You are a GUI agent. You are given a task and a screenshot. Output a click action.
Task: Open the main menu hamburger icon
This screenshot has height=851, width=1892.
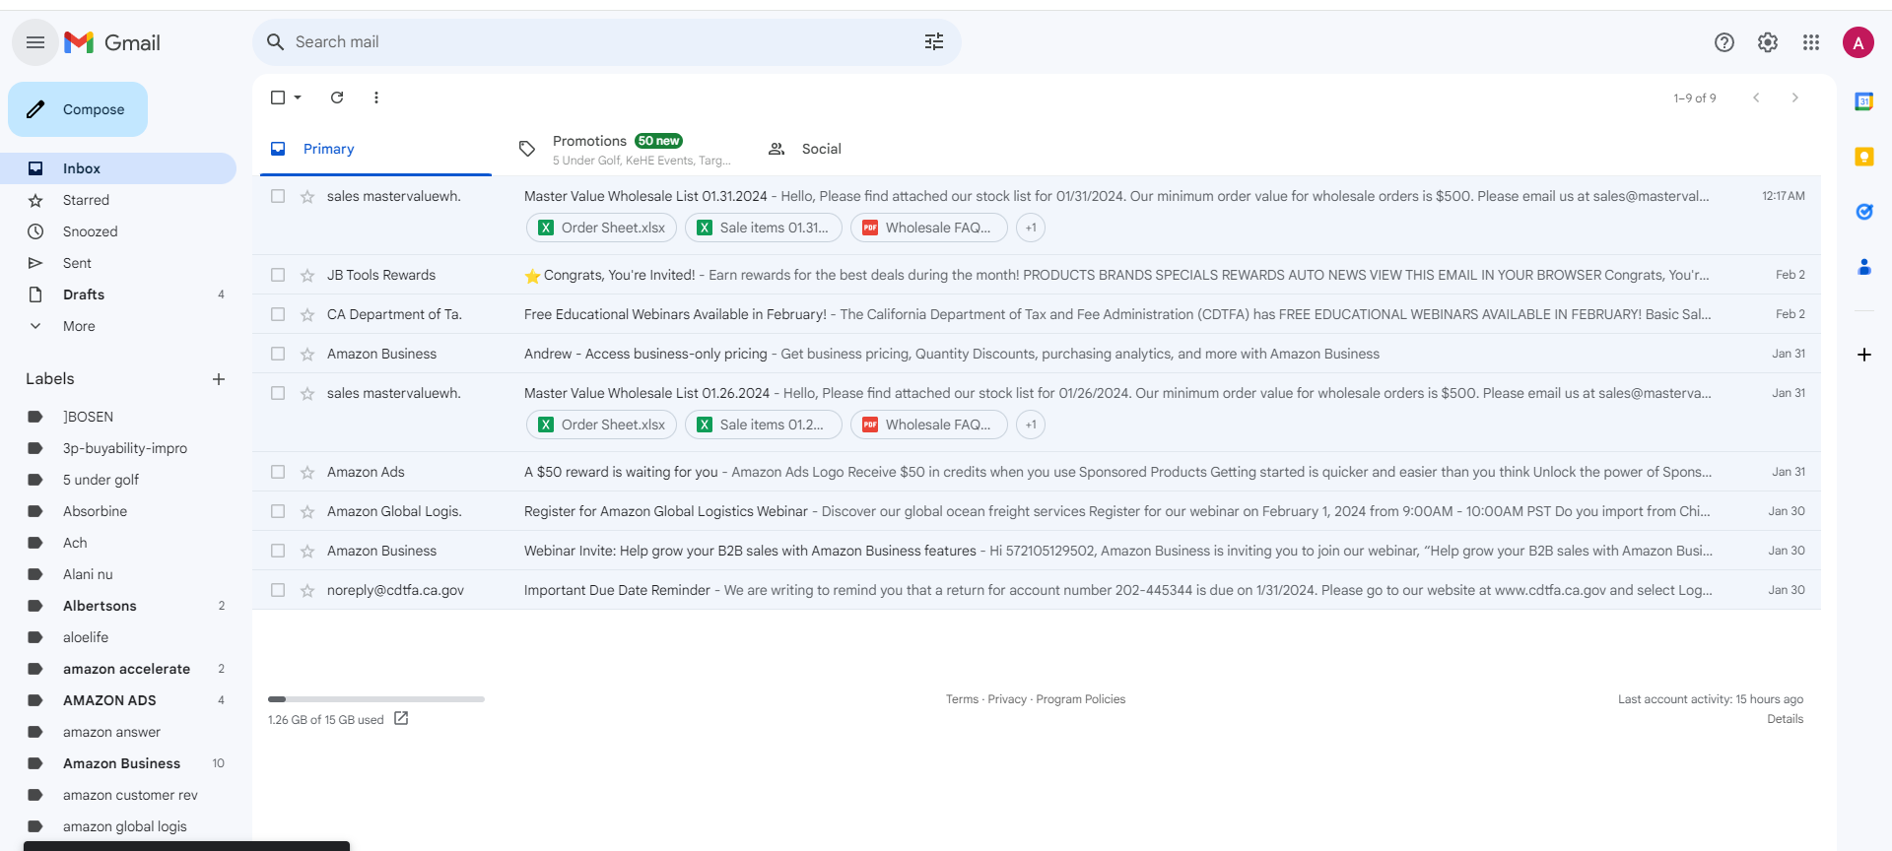coord(35,42)
